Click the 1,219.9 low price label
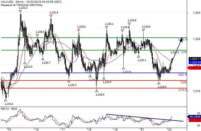Viewport: 201px width, 131px height. coord(162,87)
